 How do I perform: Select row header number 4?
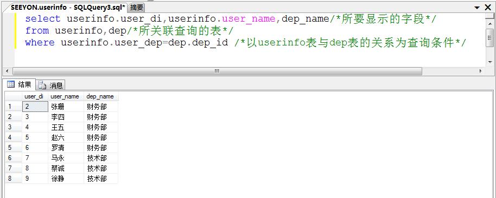point(14,137)
